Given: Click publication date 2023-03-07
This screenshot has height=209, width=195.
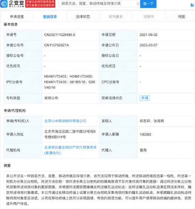Looking at the screenshot, I should (x=149, y=45).
